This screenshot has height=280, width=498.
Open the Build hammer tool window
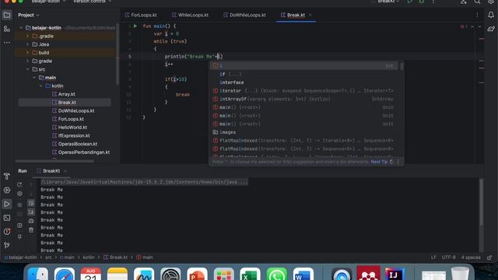pos(7,177)
